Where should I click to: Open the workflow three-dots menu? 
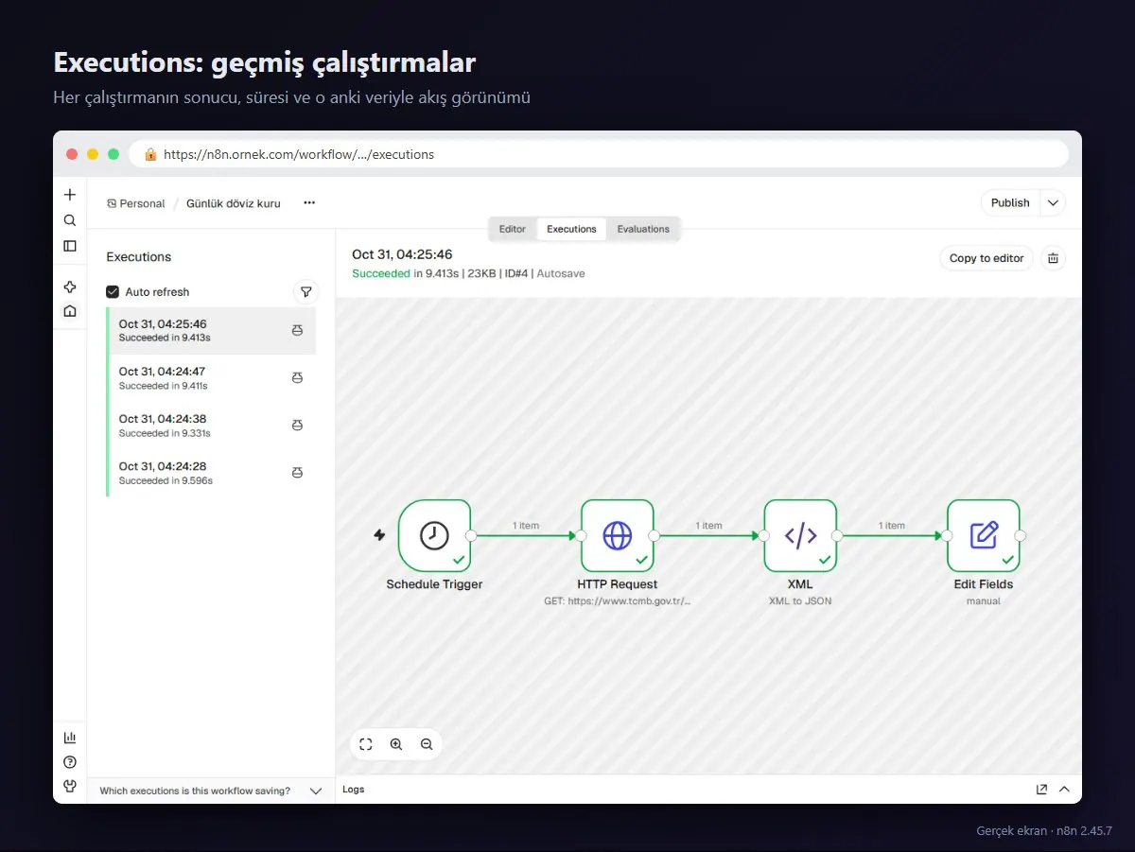click(309, 203)
